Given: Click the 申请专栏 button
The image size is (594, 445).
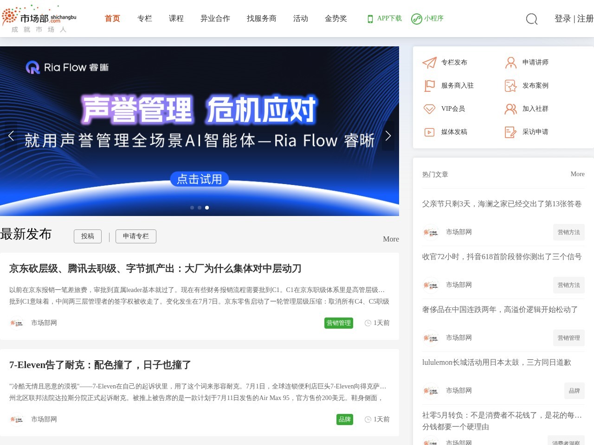Looking at the screenshot, I should [136, 236].
